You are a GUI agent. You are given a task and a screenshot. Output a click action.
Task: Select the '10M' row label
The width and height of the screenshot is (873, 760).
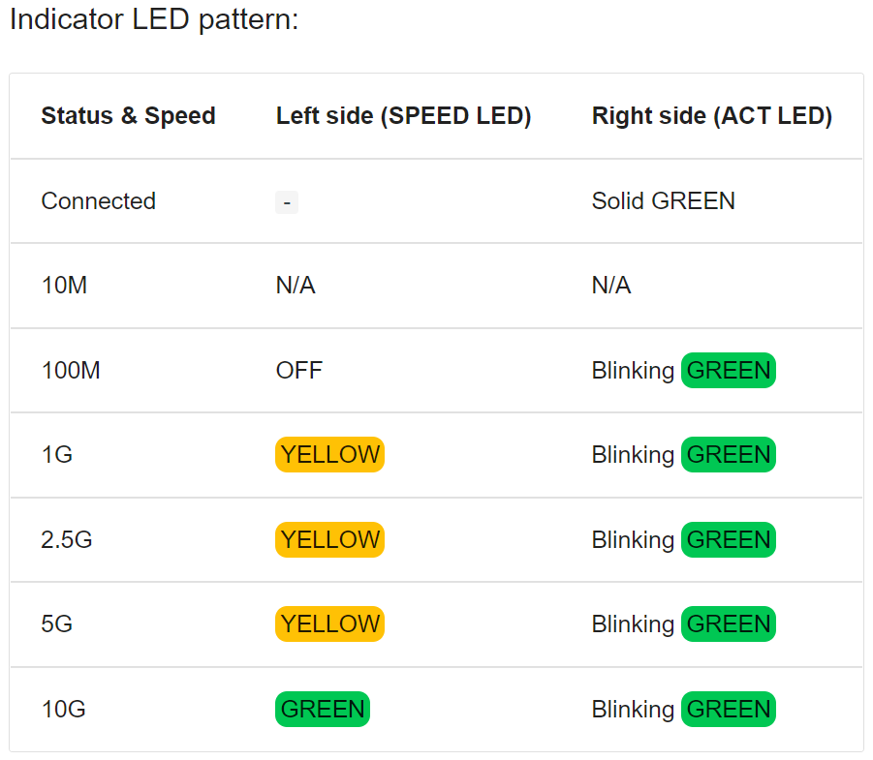(x=64, y=286)
